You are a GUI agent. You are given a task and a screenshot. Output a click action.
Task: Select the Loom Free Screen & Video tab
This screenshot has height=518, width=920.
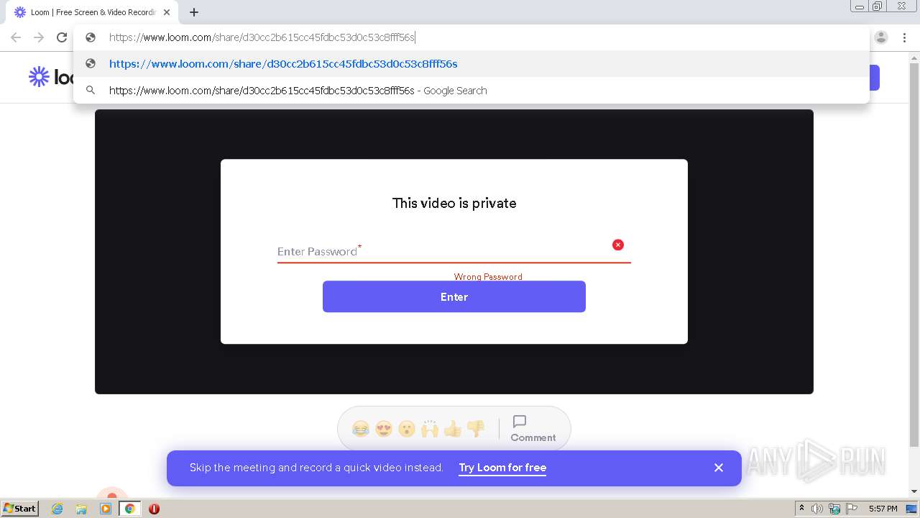(x=92, y=12)
